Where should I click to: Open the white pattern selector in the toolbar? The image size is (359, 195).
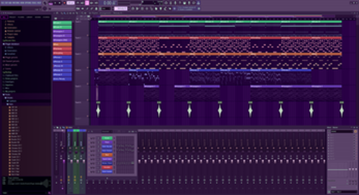[x=121, y=9]
